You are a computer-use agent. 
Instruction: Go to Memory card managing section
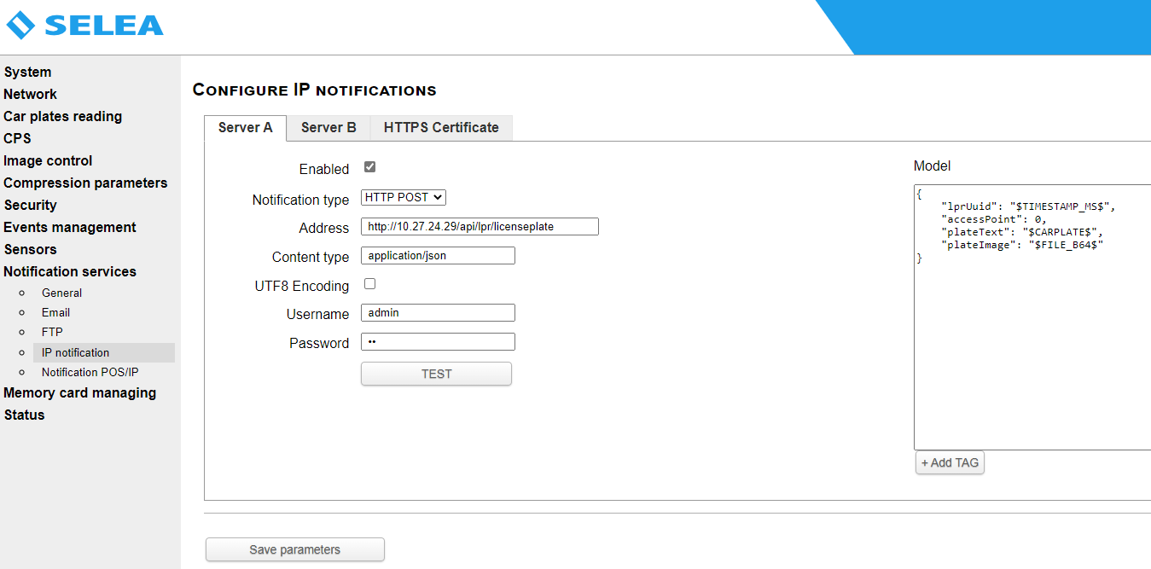pyautogui.click(x=79, y=392)
